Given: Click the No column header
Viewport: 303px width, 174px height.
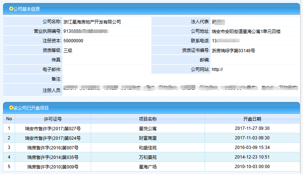Looking at the screenshot, I should click(x=9, y=119).
